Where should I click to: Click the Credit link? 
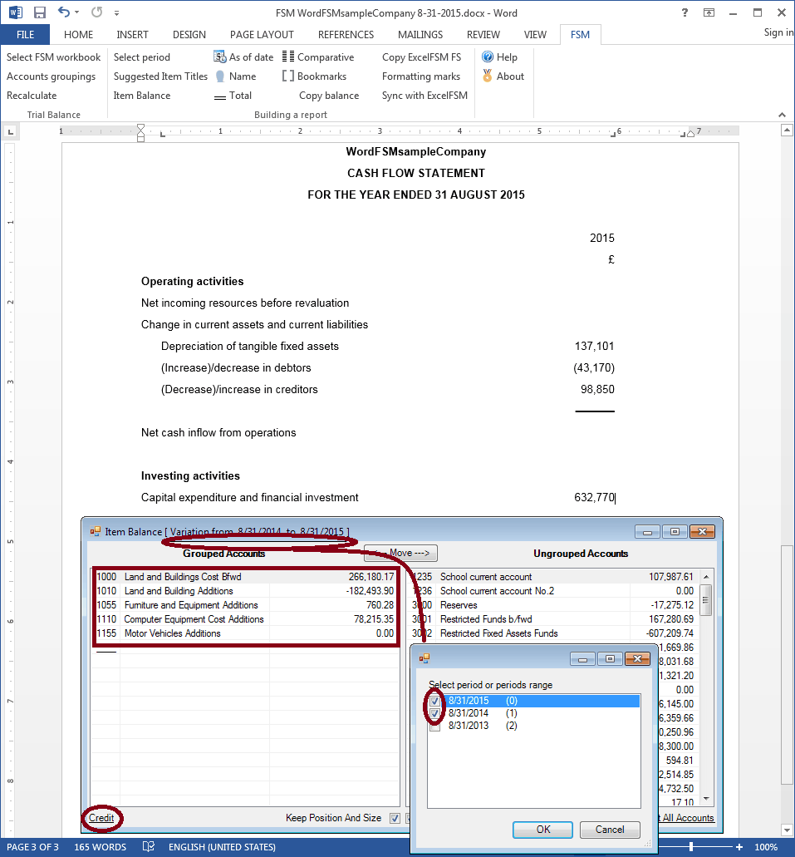point(101,818)
